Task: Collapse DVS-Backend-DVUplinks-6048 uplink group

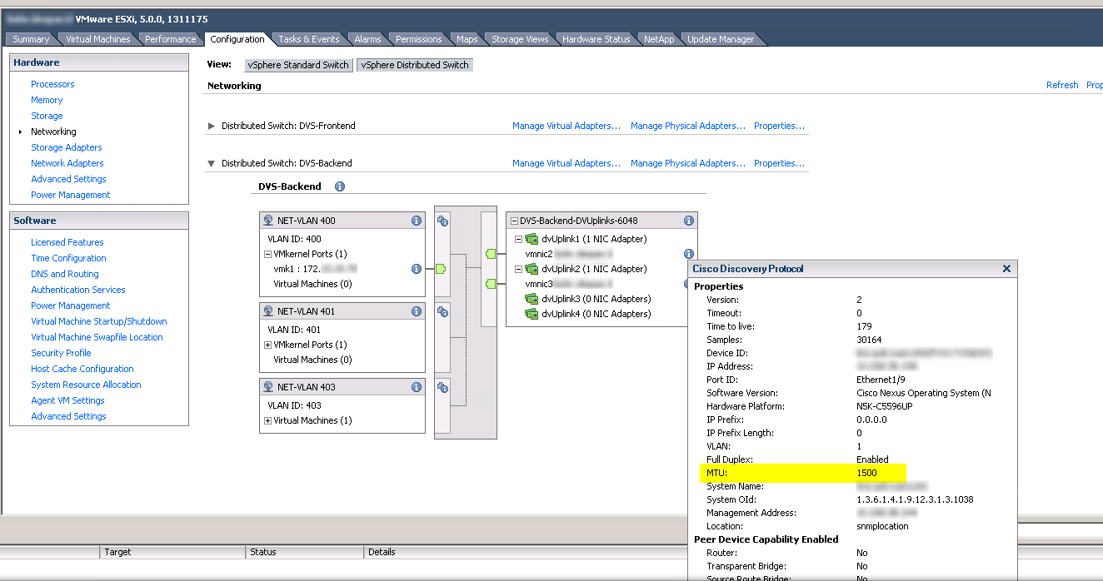Action: click(513, 221)
